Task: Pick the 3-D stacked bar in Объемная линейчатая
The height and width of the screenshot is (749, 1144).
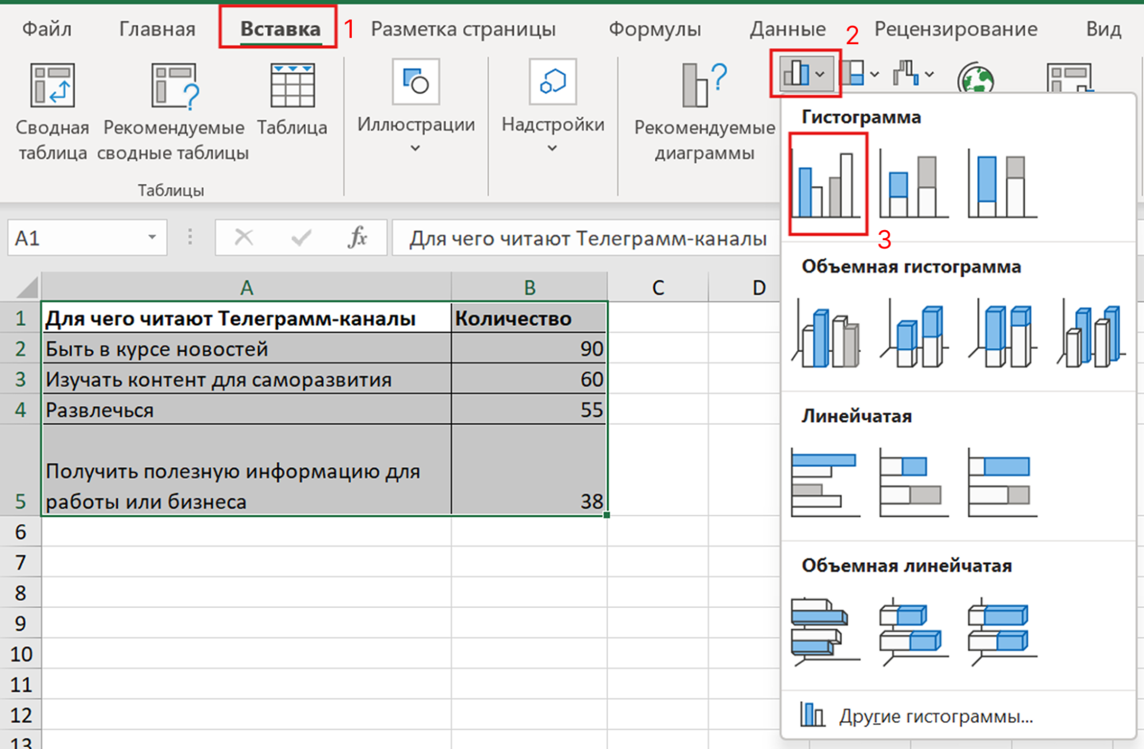Action: tap(913, 632)
